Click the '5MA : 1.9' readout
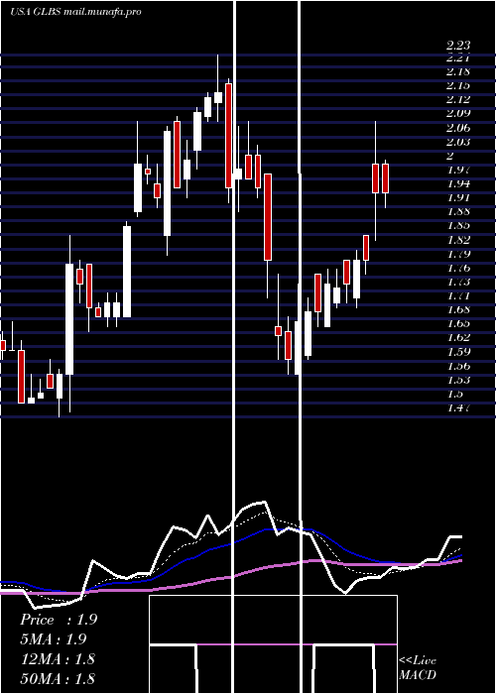This screenshot has width=496, height=694. click(x=54, y=639)
